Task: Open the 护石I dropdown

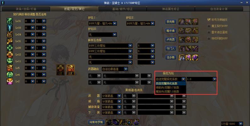Action: pyautogui.click(x=103, y=24)
